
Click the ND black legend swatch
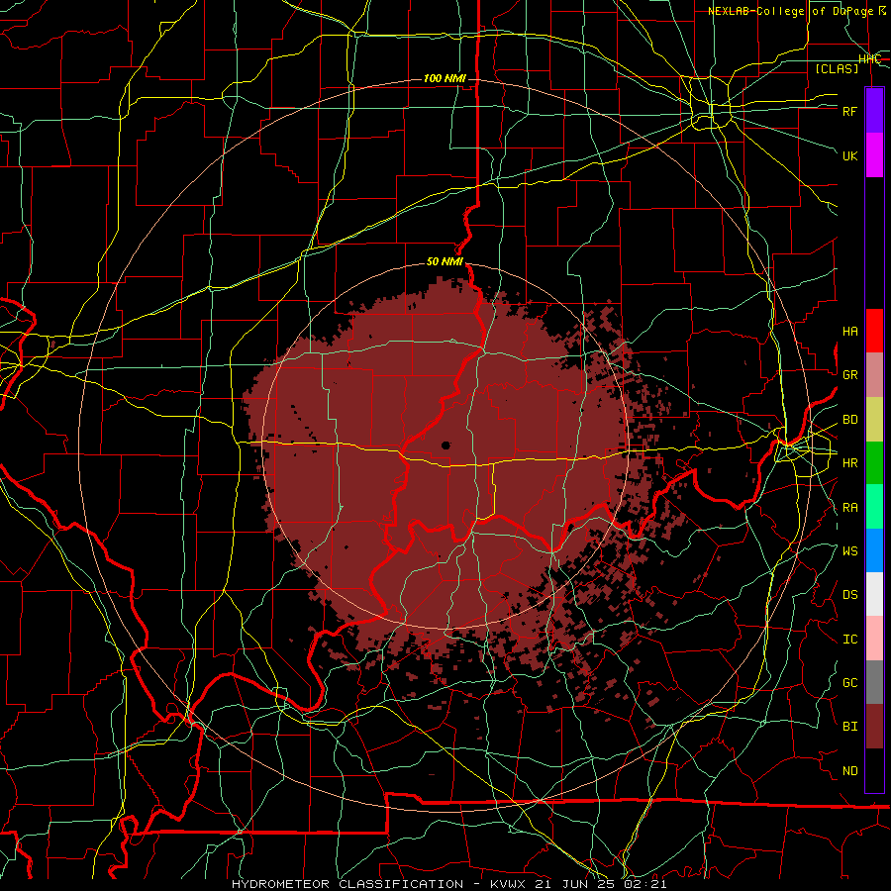click(x=874, y=770)
